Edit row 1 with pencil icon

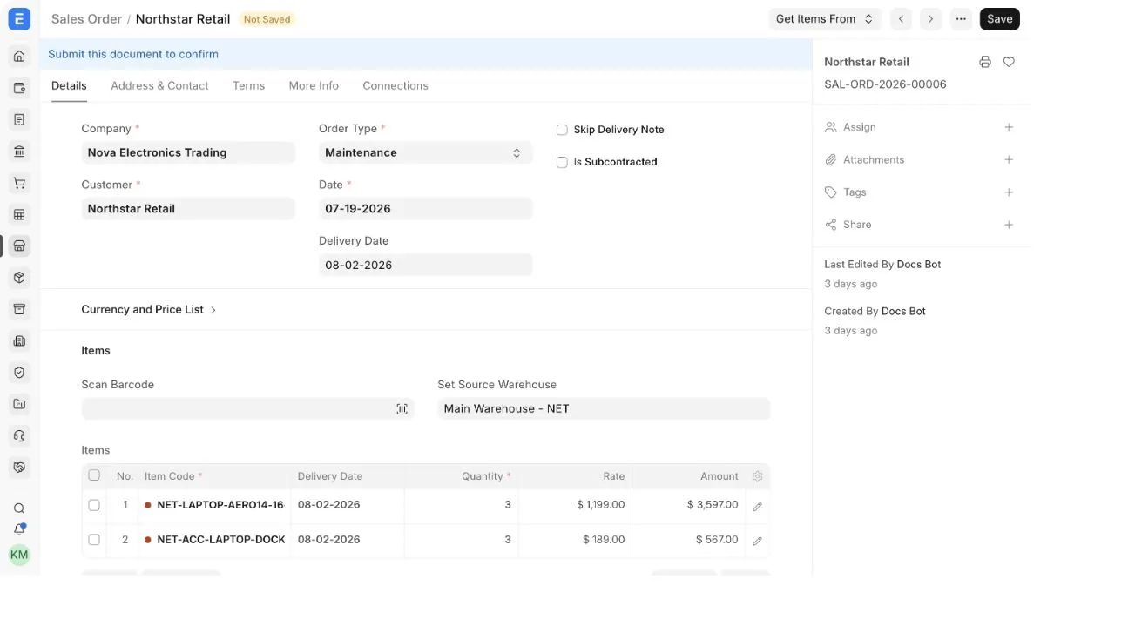coord(757,506)
